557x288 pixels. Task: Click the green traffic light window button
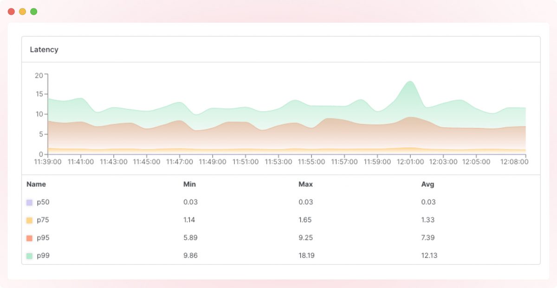coord(33,11)
